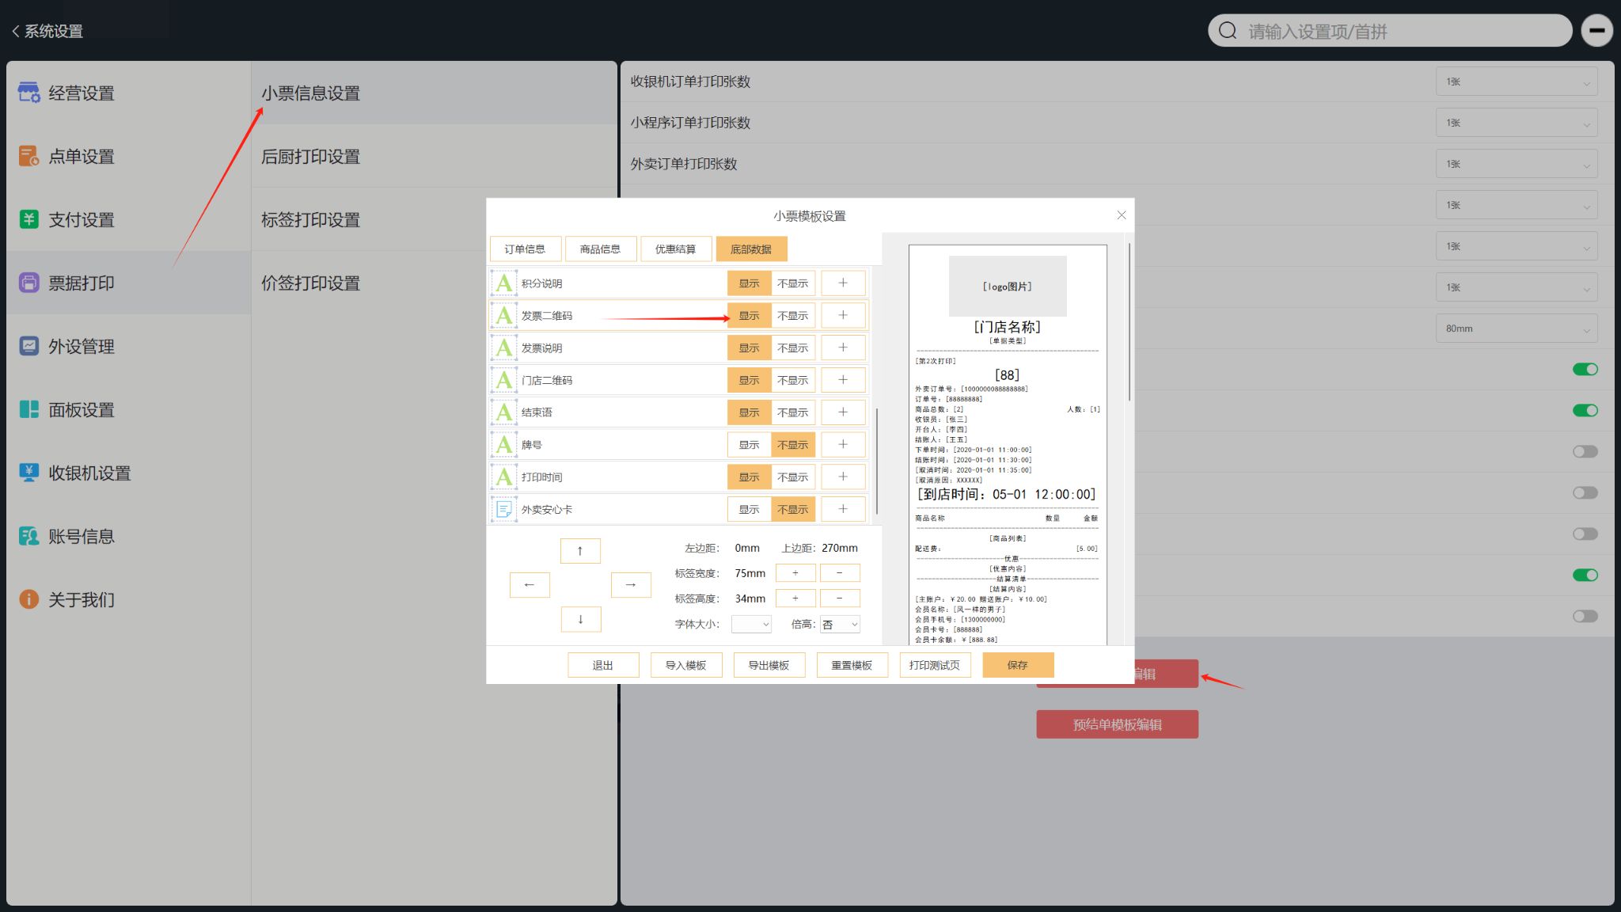Image resolution: width=1621 pixels, height=912 pixels.
Task: Open the green 支付设置 icon
Action: tap(29, 219)
